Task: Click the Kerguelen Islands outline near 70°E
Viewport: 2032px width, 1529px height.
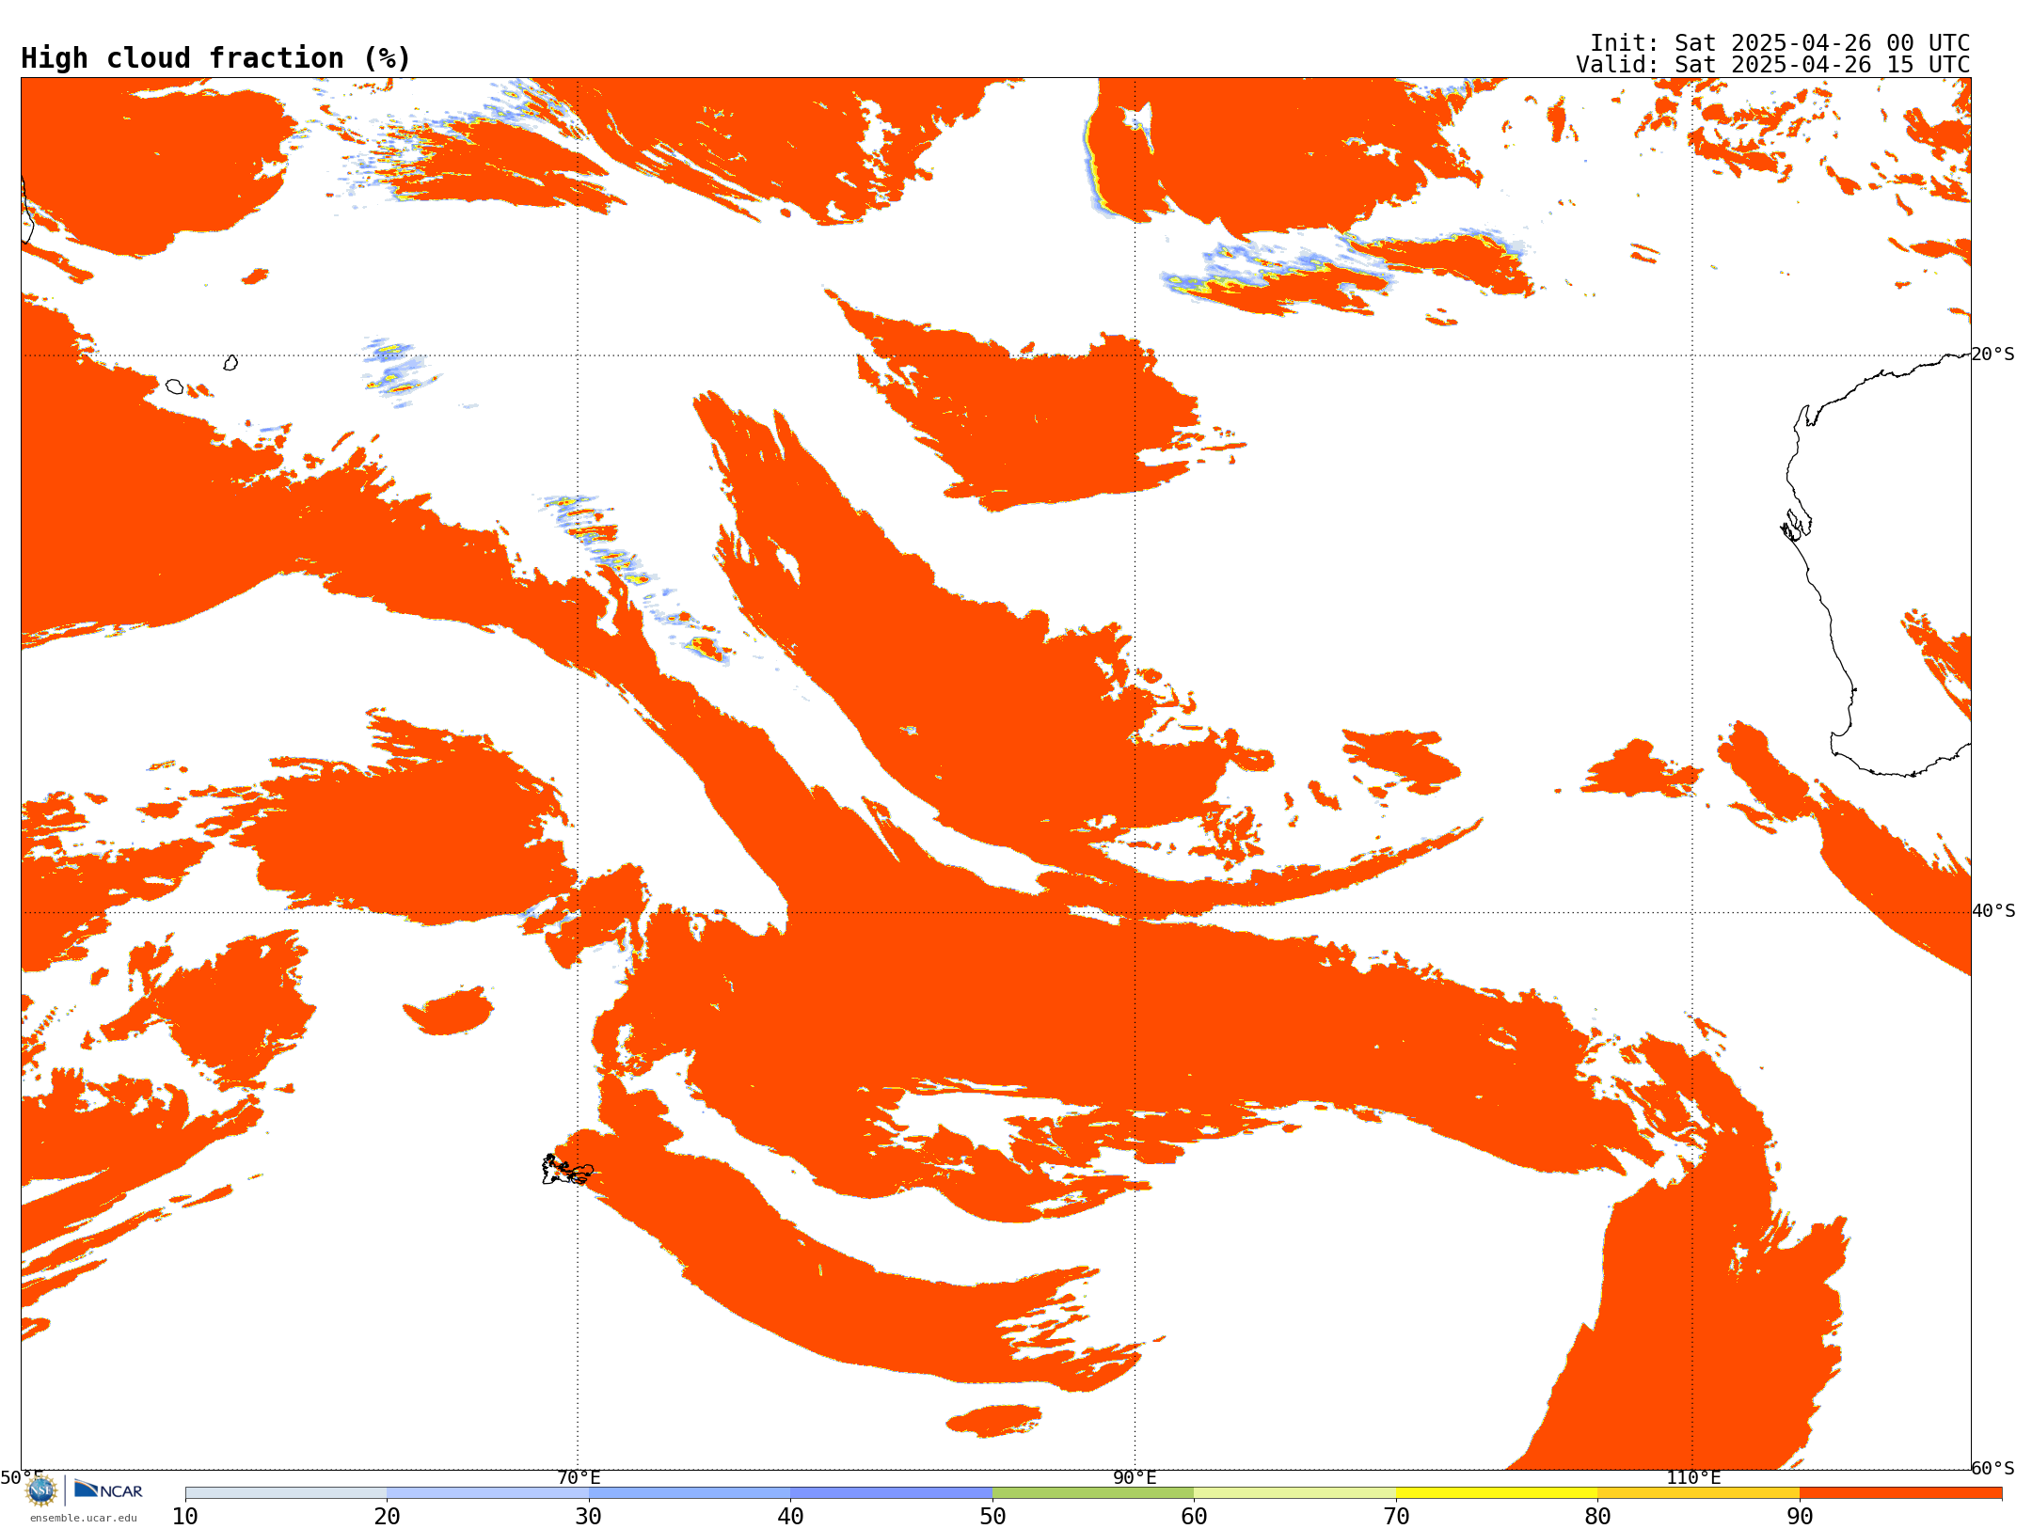Action: 567,1170
